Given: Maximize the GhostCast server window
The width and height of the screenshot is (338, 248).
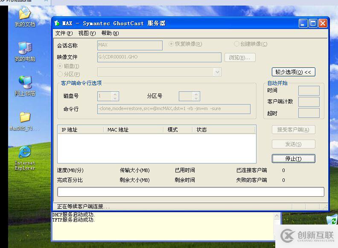Looking at the screenshot, I should pos(313,23).
